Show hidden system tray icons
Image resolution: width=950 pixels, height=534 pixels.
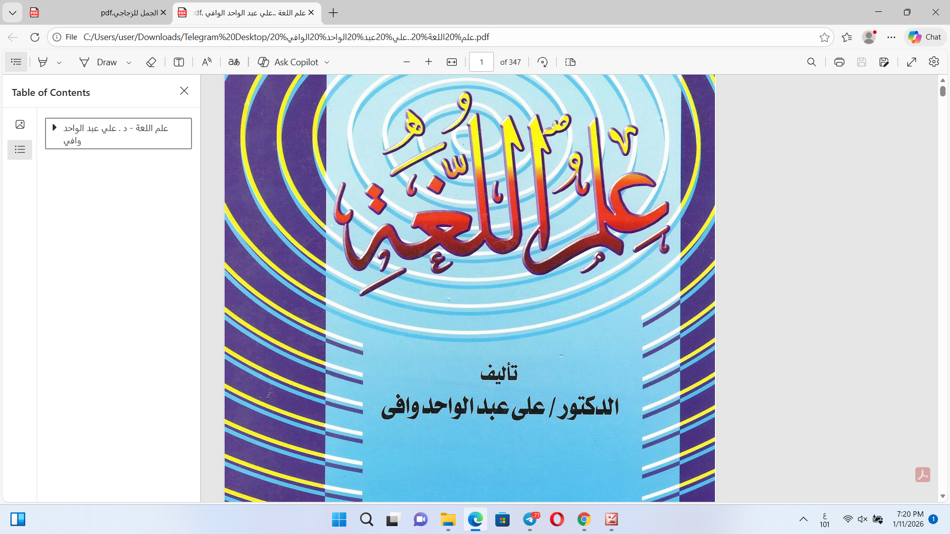pos(804,520)
